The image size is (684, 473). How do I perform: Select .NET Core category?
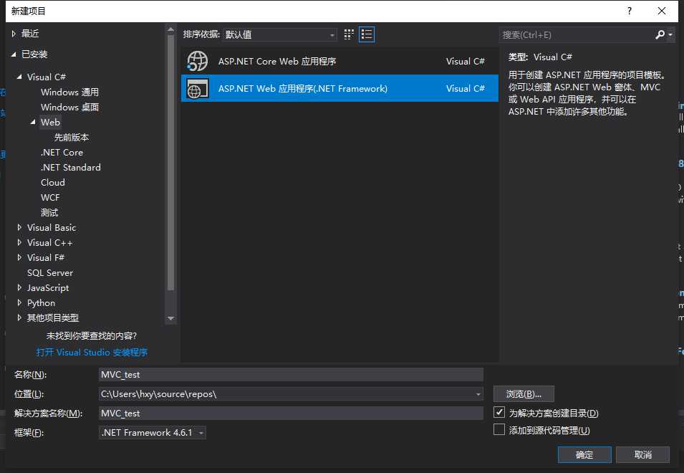[x=62, y=152]
